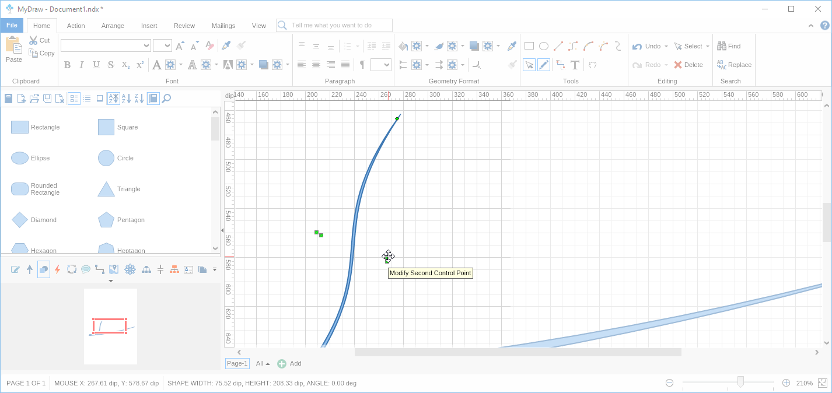Toggle Subscript formatting

125,65
